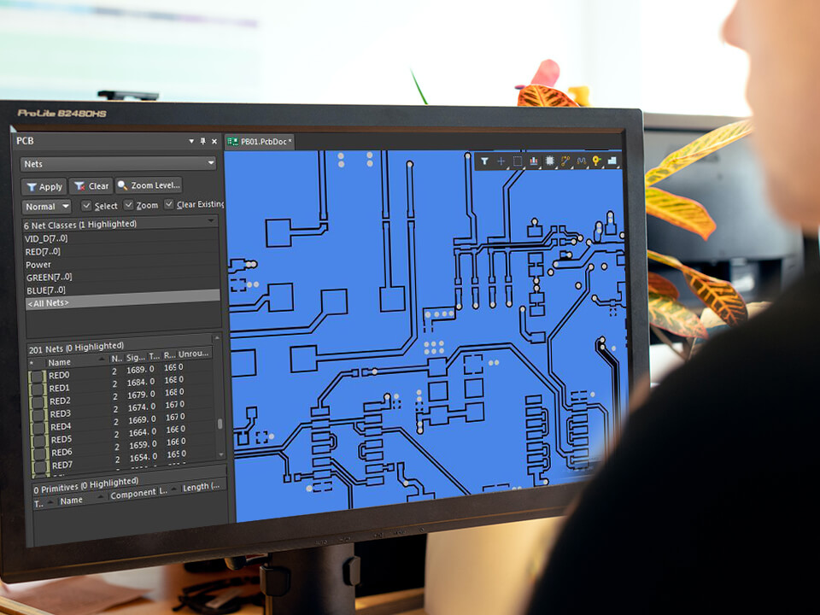820x615 pixels.
Task: Click the yellow place via icon
Action: (596, 161)
